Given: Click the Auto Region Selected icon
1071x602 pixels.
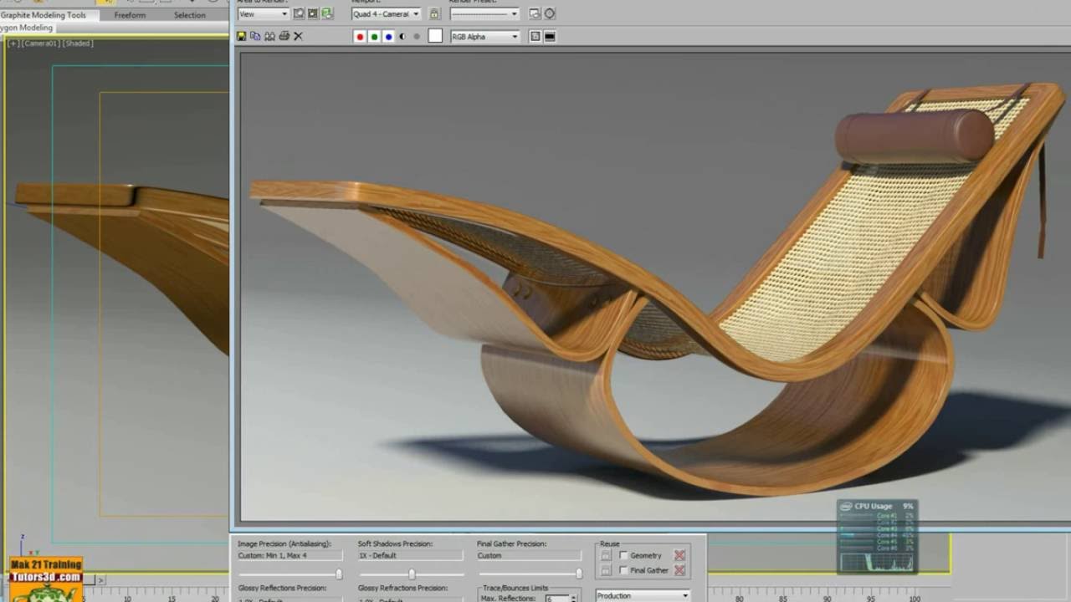Looking at the screenshot, I should coord(313,13).
